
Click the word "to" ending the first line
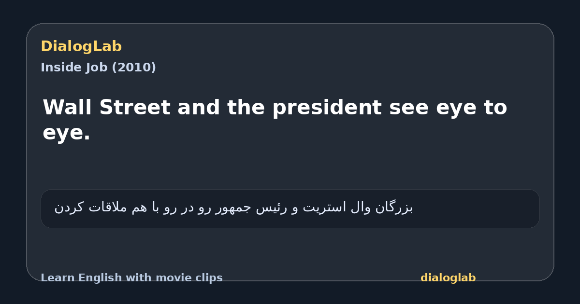pyautogui.click(x=495, y=108)
